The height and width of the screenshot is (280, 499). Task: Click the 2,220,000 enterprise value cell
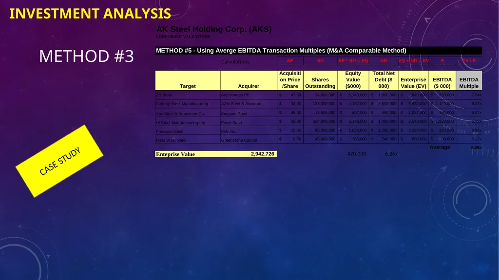(413, 131)
